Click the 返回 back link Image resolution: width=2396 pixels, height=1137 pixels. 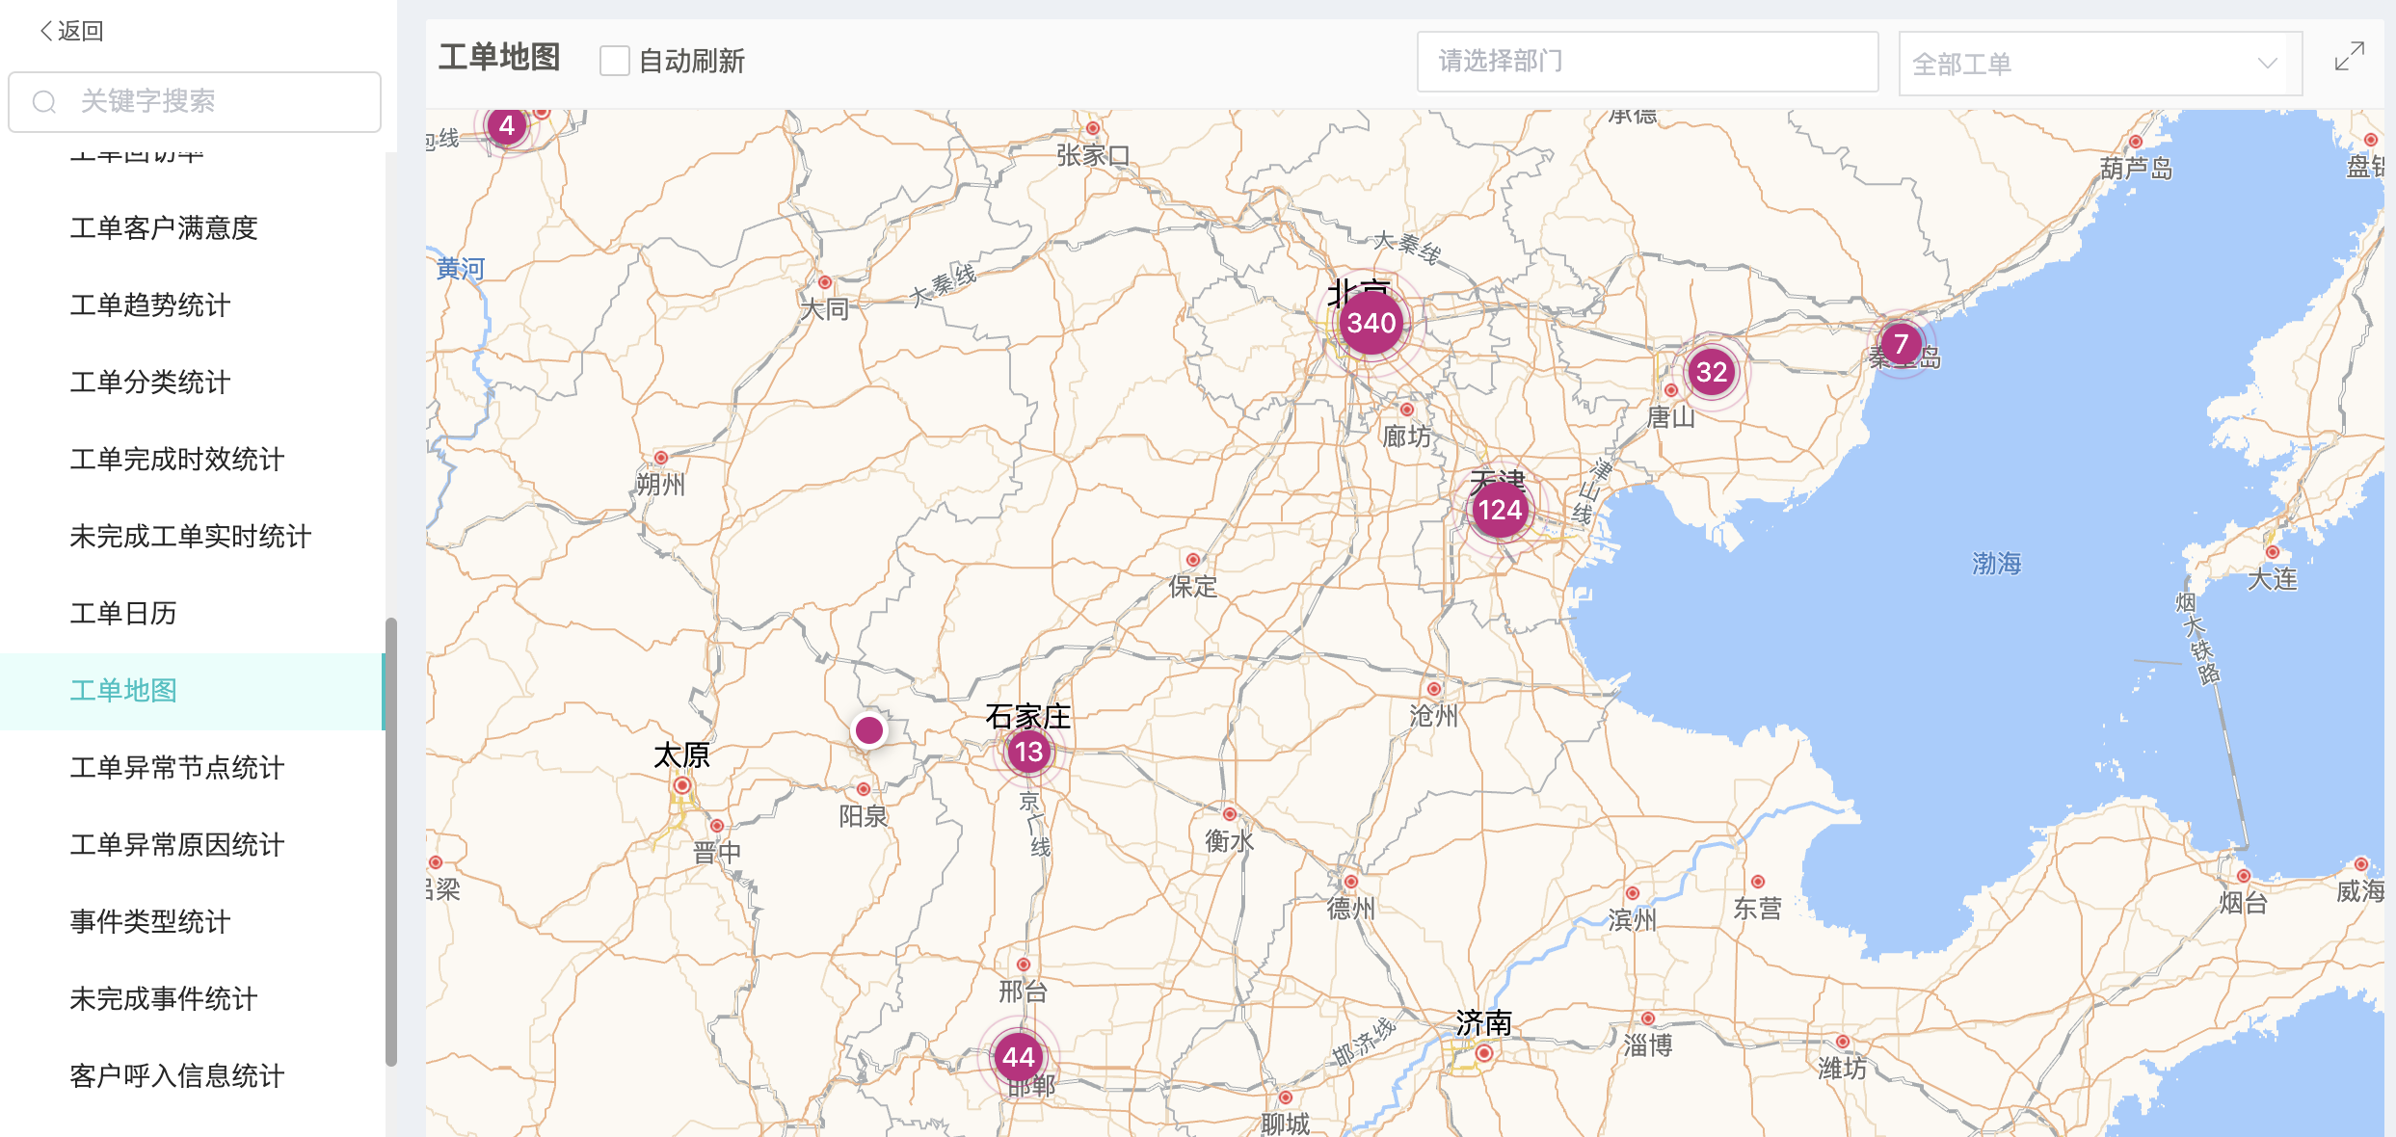pyautogui.click(x=70, y=31)
